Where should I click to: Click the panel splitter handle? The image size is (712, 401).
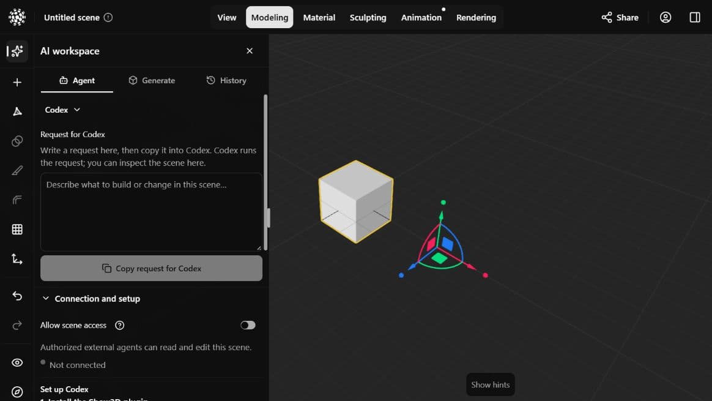pyautogui.click(x=269, y=218)
